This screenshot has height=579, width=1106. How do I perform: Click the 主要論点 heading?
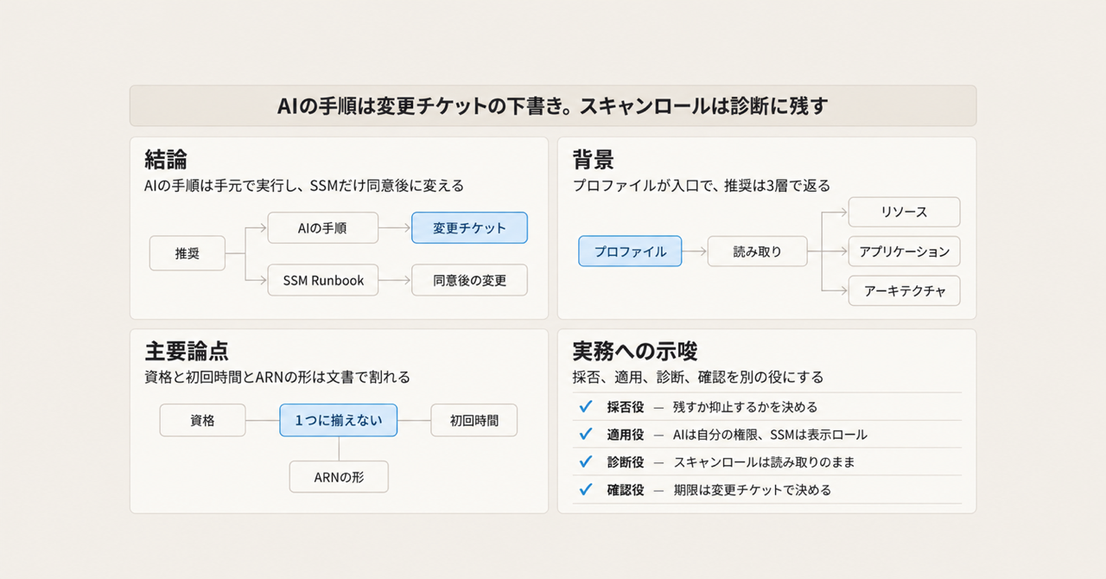[x=187, y=351]
